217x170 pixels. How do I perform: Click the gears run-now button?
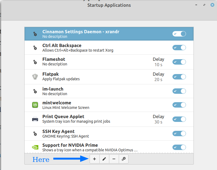pyautogui.click(x=124, y=159)
